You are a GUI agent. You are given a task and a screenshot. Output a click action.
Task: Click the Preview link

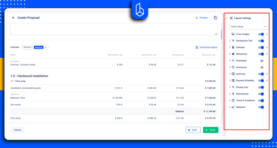[202, 18]
